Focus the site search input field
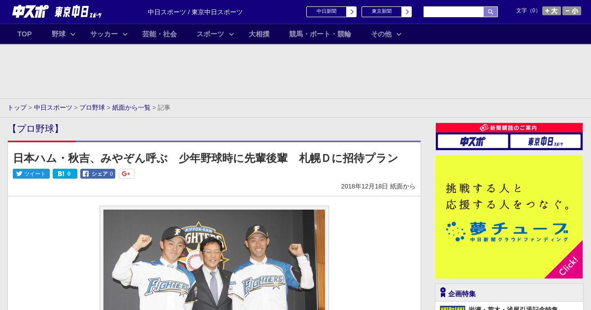Viewport: 591px width, 310px height. tap(454, 12)
